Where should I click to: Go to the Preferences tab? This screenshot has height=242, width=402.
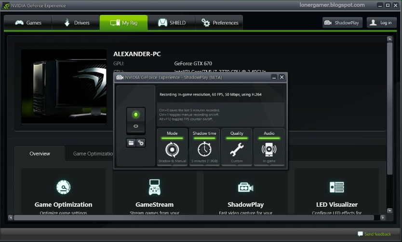[219, 23]
